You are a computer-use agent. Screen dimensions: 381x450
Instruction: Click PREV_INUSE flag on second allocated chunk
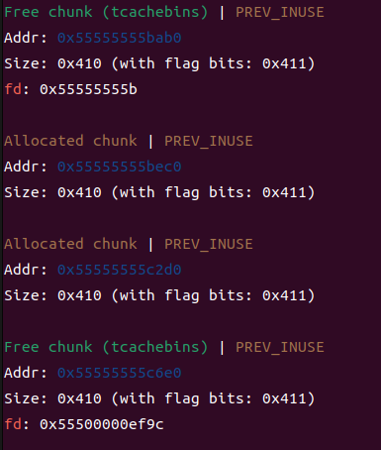(209, 245)
